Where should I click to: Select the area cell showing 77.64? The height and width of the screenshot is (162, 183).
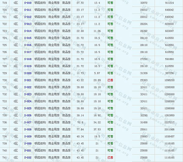[80, 129]
